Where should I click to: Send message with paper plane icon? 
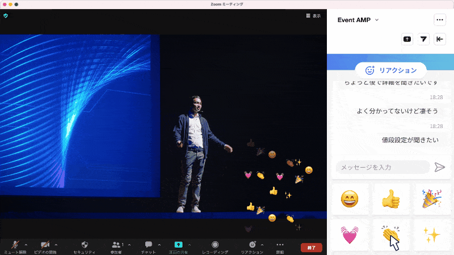click(x=439, y=167)
